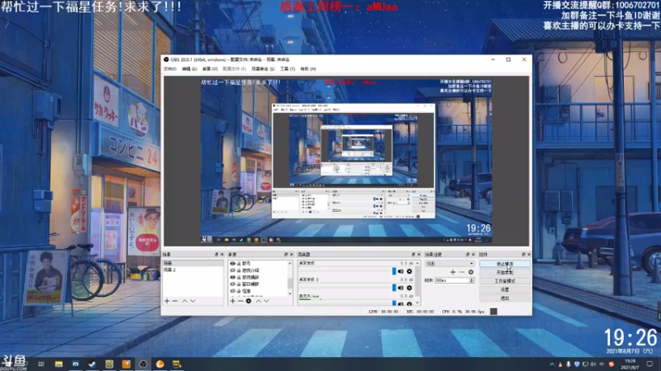Adjust the second mixer track volume slider
Viewport: 661px width, 371px height.
347,288
